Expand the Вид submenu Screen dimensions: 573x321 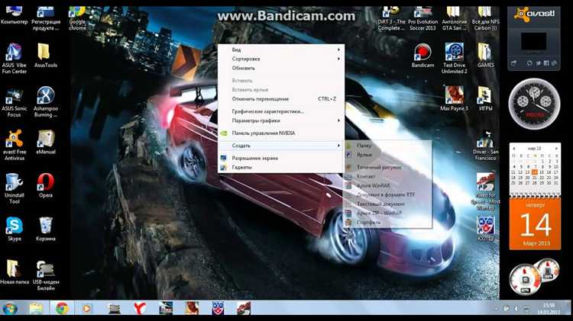pyautogui.click(x=281, y=50)
